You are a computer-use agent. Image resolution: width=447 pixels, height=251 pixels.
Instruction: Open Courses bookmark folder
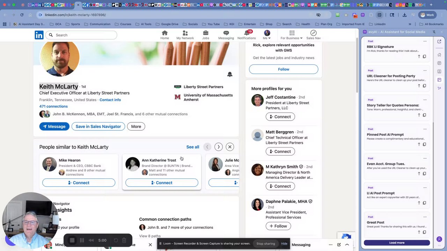pos(123,24)
